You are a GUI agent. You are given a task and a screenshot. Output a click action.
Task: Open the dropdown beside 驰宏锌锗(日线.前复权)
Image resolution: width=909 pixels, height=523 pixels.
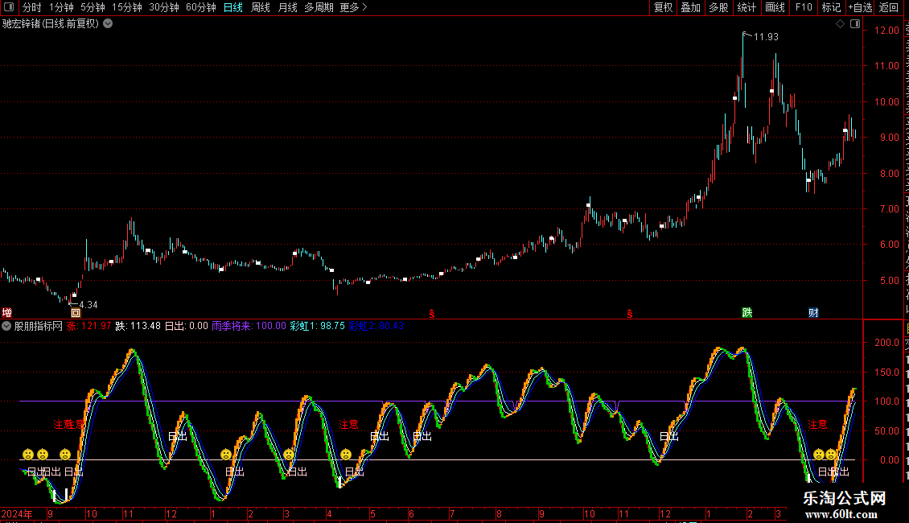(x=108, y=24)
